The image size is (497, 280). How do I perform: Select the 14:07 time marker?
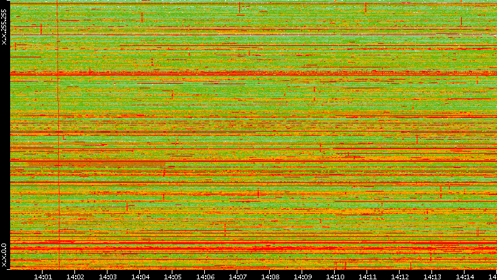click(238, 275)
